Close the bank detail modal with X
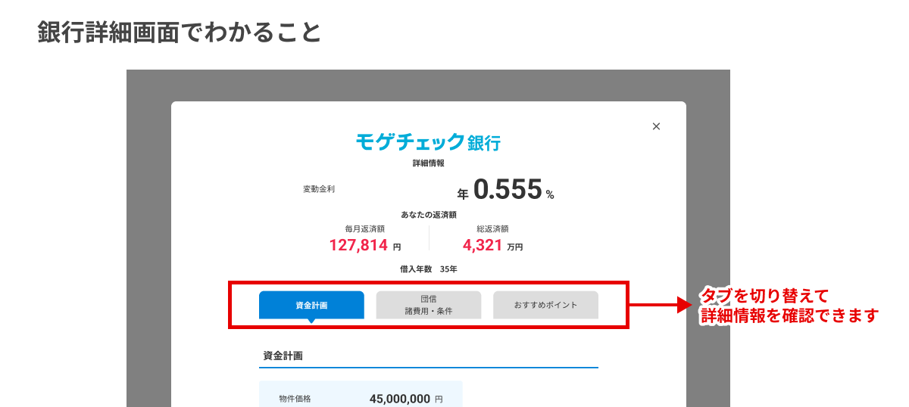The image size is (909, 407). click(656, 126)
